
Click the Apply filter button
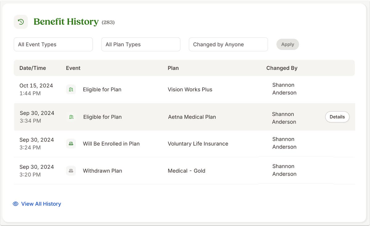[287, 44]
